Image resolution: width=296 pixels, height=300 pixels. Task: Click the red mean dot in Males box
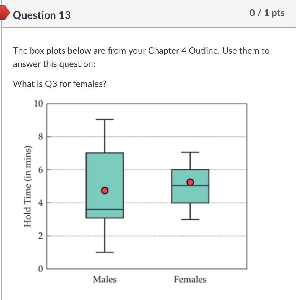coord(105,190)
